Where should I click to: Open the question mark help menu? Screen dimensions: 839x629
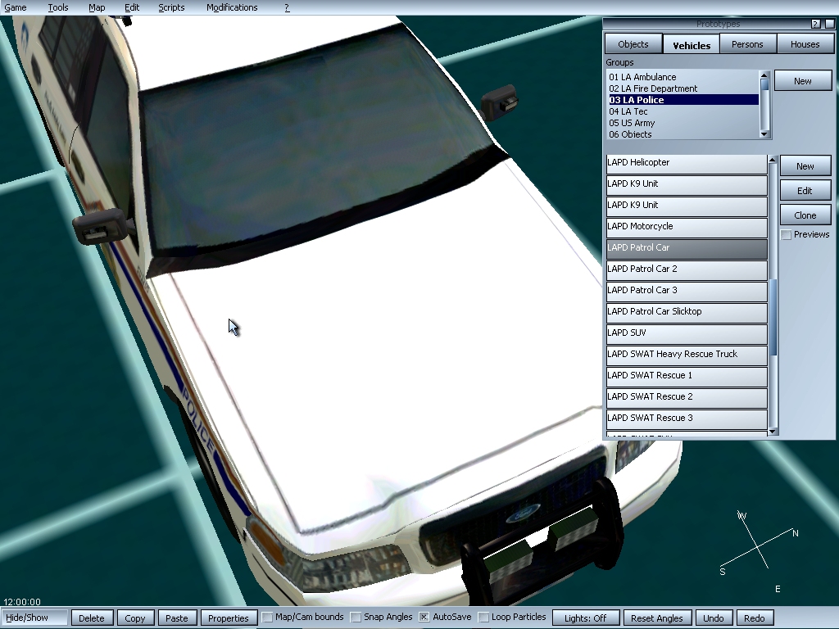(287, 7)
